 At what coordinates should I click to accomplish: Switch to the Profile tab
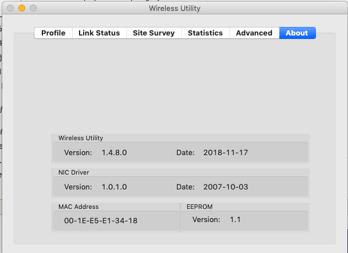[53, 33]
